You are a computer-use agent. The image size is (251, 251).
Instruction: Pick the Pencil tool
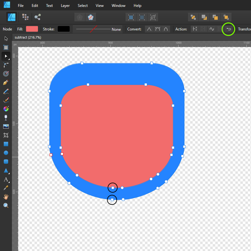6,92
